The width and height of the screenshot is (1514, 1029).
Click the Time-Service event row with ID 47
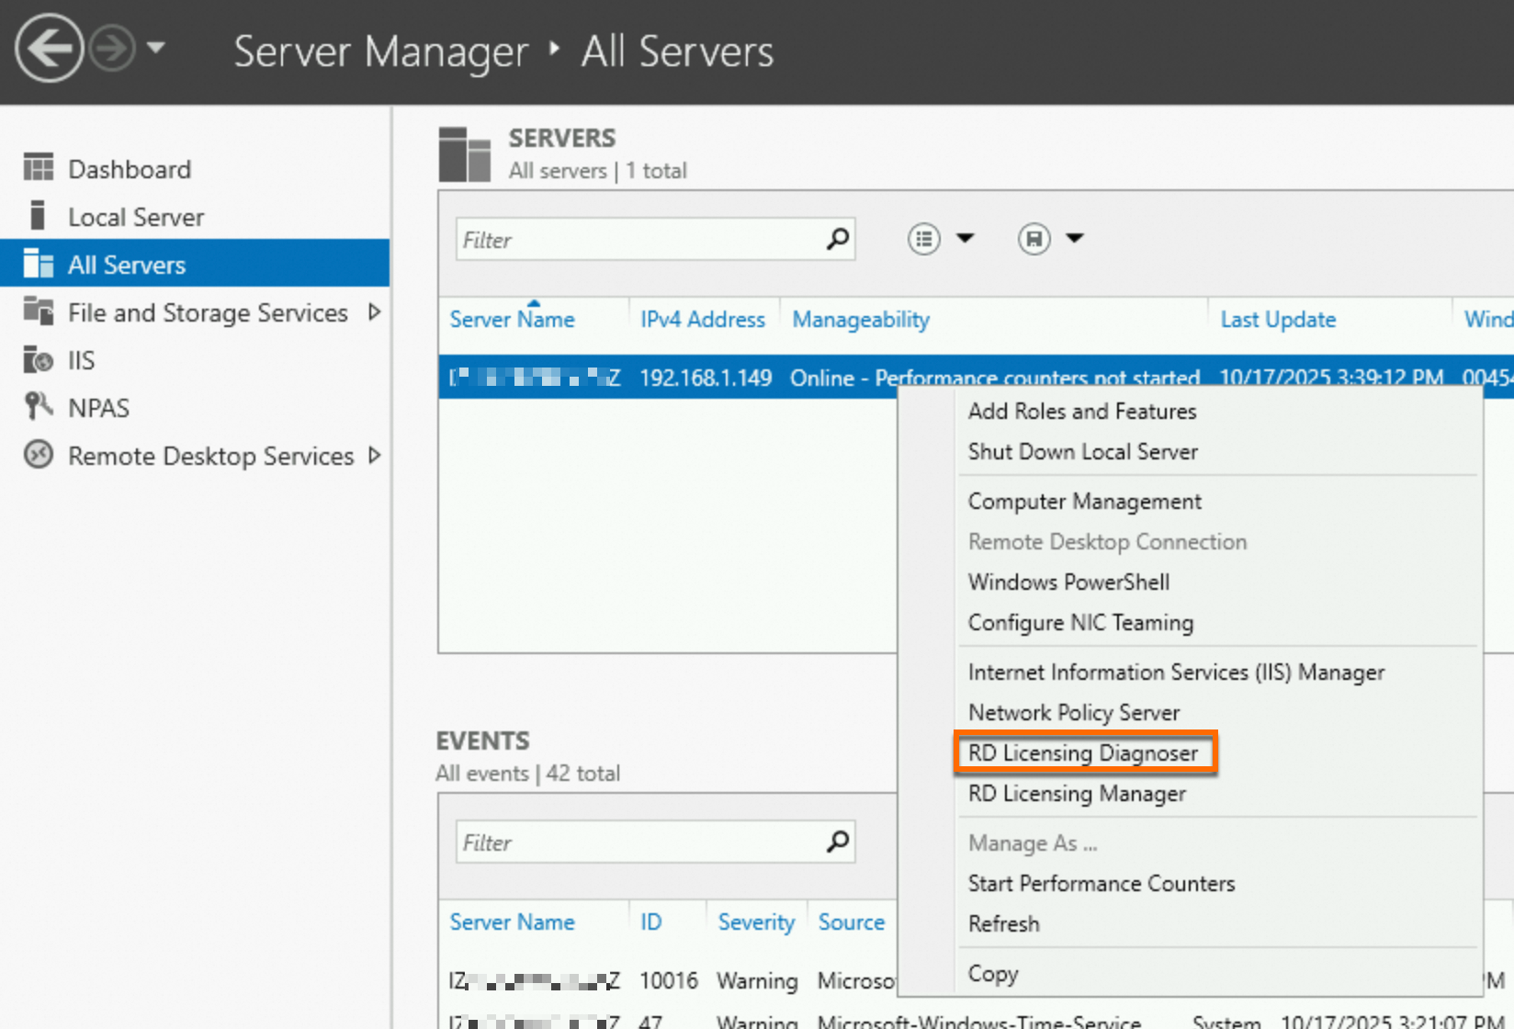tap(976, 1020)
